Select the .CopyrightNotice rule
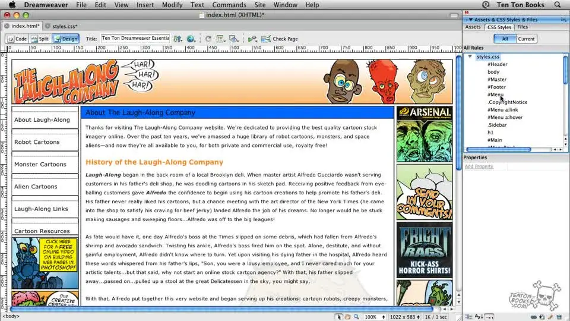 (x=507, y=102)
